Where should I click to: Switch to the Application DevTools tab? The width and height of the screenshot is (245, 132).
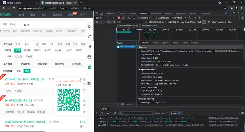pyautogui.click(x=180, y=14)
